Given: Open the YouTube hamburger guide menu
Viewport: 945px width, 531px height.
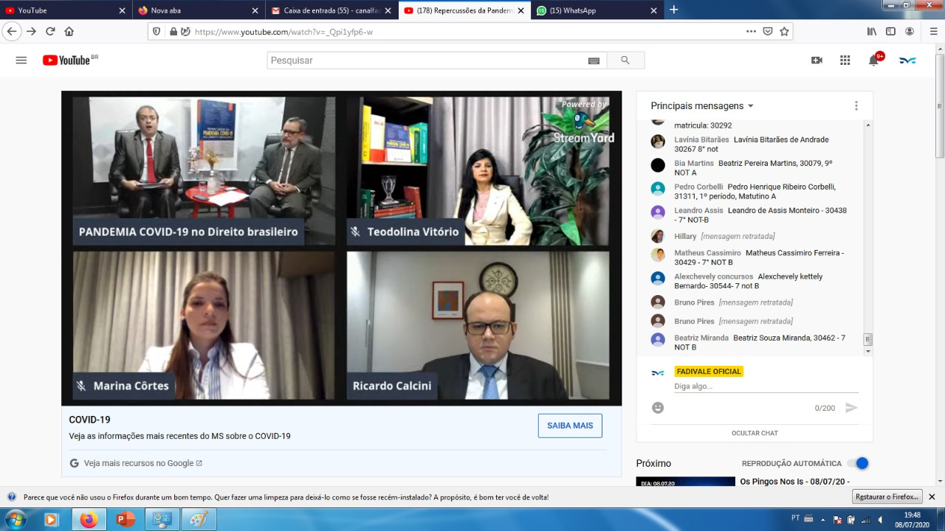Looking at the screenshot, I should click(x=21, y=60).
